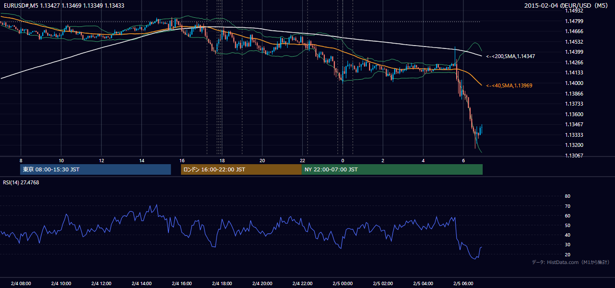Image resolution: width=615 pixels, height=288 pixels.
Task: Click price axis value 1.14399
Action: point(574,52)
